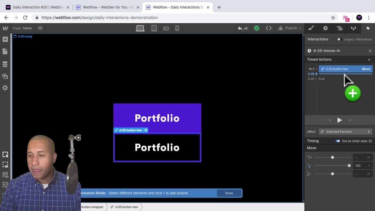Viewport: 375px width, 211px height.
Task: Switch to Webflow - WebDev for You tab
Action: (108, 7)
